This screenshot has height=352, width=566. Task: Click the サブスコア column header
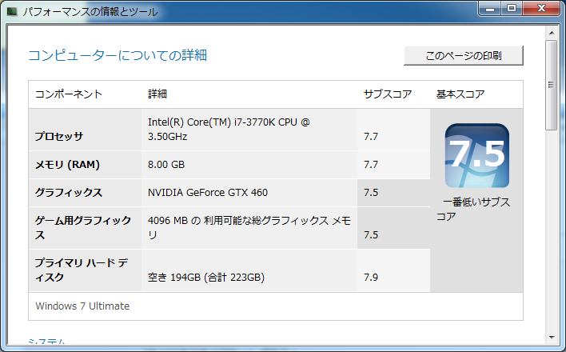(388, 94)
